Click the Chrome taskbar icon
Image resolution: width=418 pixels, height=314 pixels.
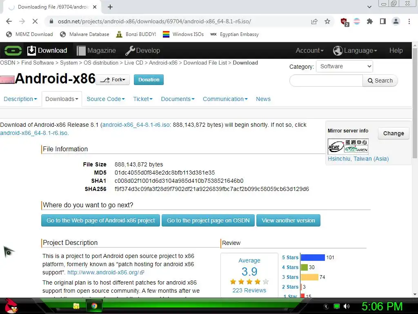pyautogui.click(x=94, y=306)
